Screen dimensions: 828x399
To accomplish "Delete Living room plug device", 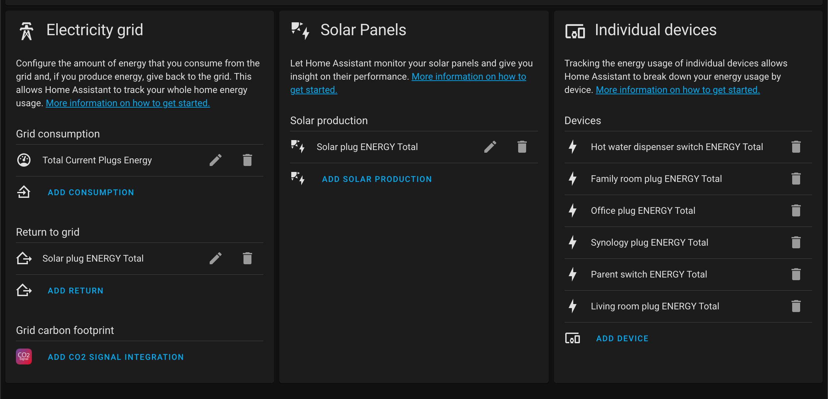I will click(796, 306).
